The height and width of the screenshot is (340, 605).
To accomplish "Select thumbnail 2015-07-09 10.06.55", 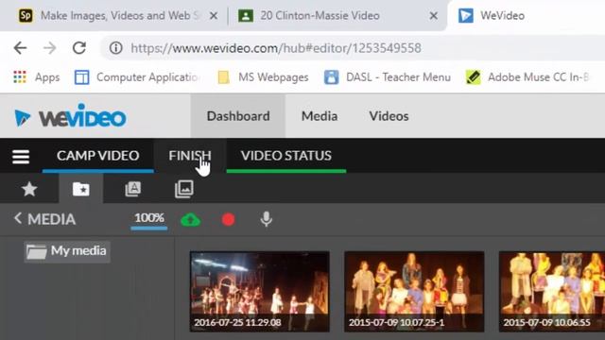I will pos(552,292).
